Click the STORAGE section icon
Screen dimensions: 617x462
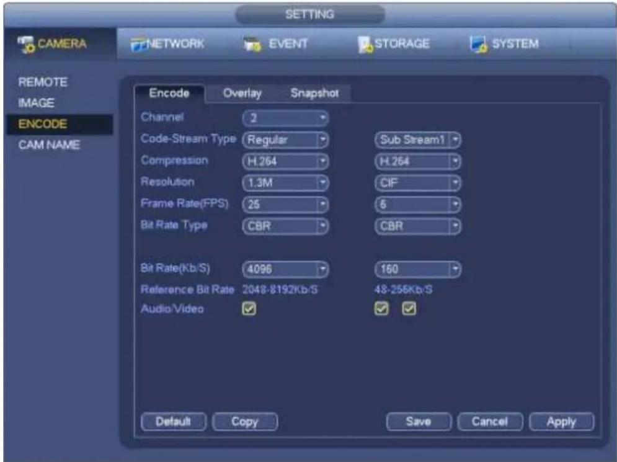(366, 45)
